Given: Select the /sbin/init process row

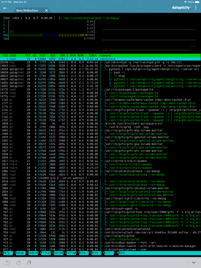Looking at the screenshot, I should click(x=100, y=59).
